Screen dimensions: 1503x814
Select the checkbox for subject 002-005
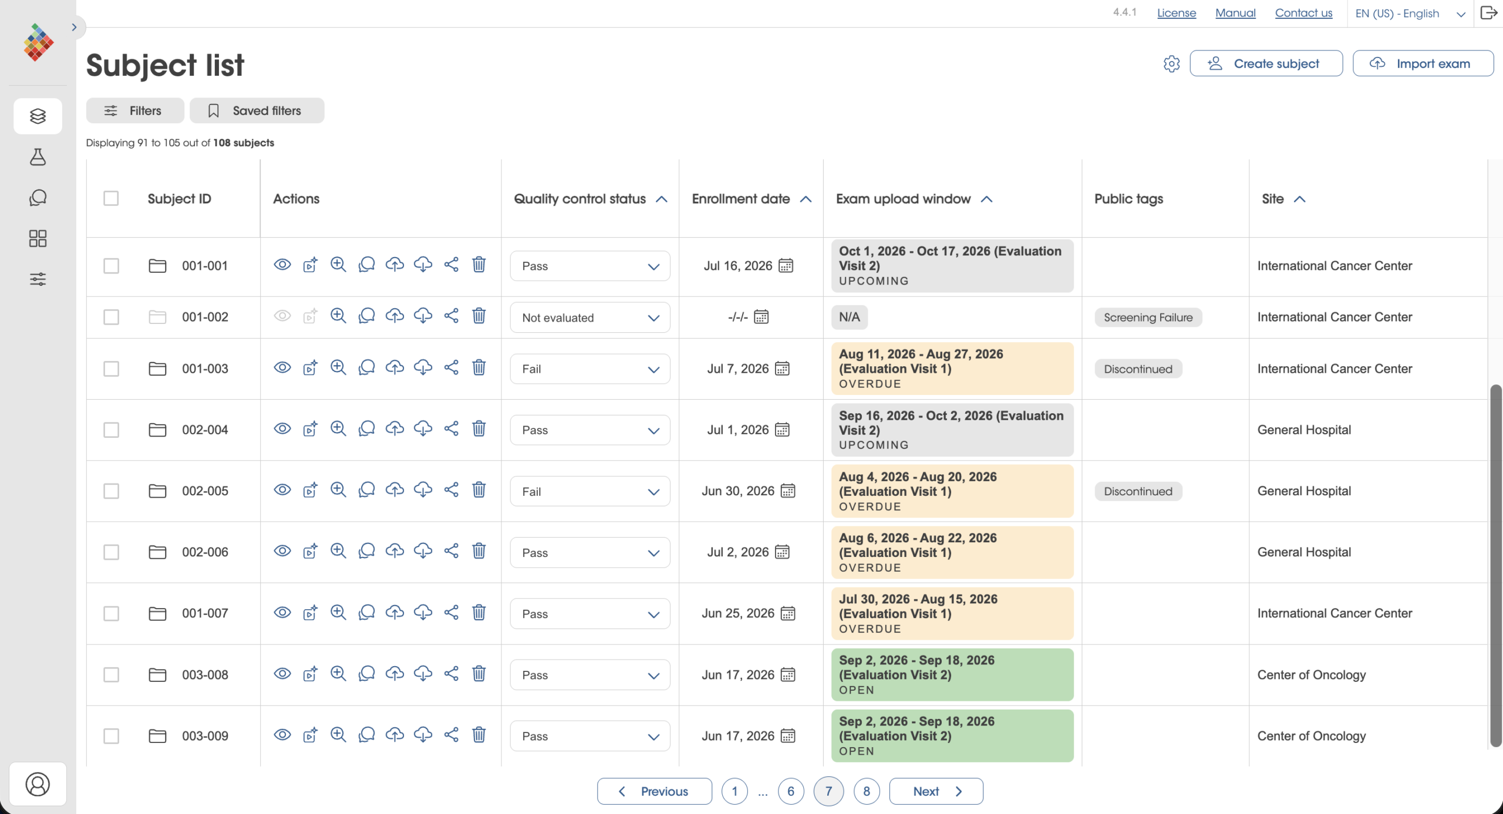(x=111, y=491)
